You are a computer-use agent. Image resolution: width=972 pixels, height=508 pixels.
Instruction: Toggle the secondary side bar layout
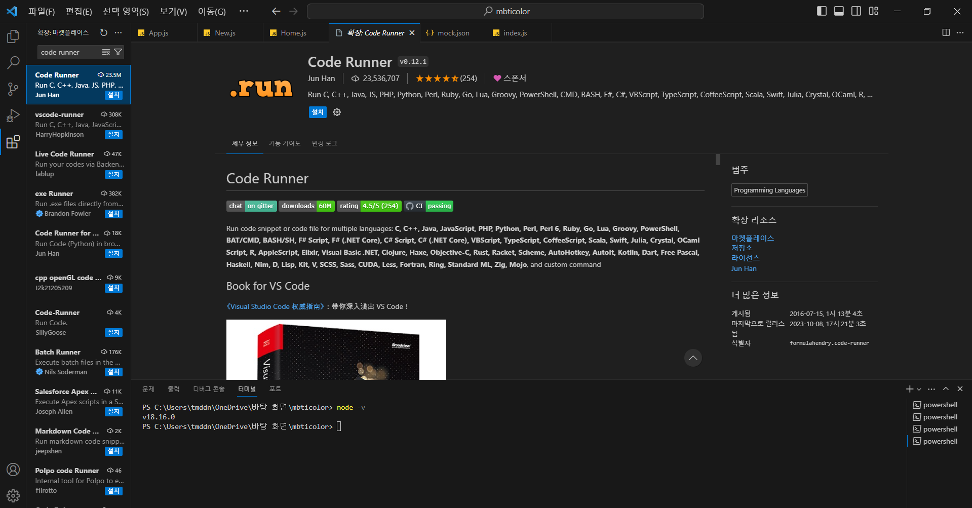[x=857, y=11]
